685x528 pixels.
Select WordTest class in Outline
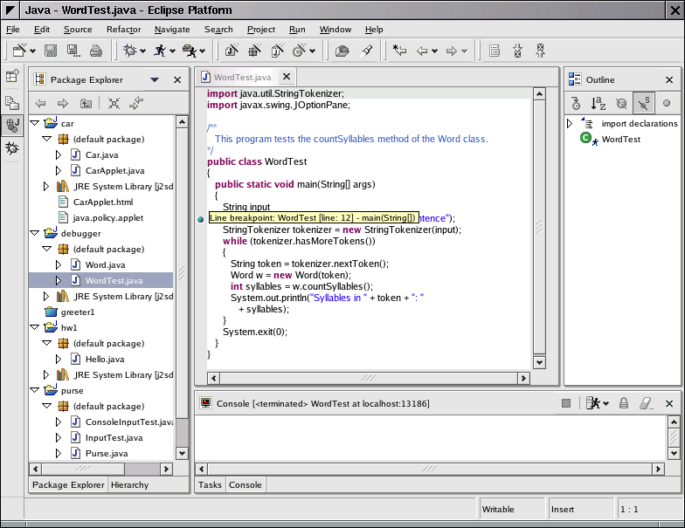click(x=620, y=139)
